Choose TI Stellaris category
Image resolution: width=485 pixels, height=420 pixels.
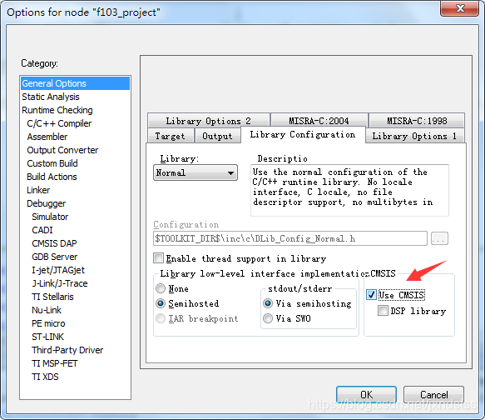[x=52, y=297]
